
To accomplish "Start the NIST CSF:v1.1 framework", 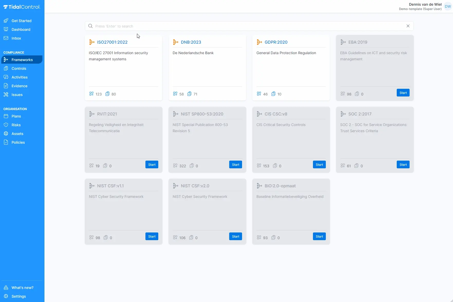I will [152, 237].
